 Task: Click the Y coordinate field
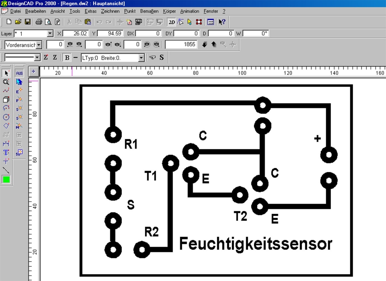110,34
